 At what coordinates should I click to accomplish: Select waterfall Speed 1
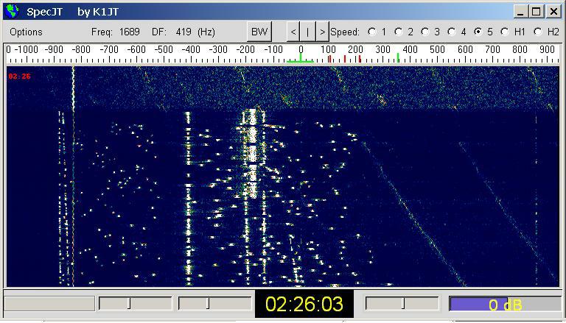click(371, 32)
